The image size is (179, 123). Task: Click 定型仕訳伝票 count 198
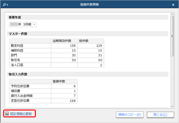tap(73, 101)
